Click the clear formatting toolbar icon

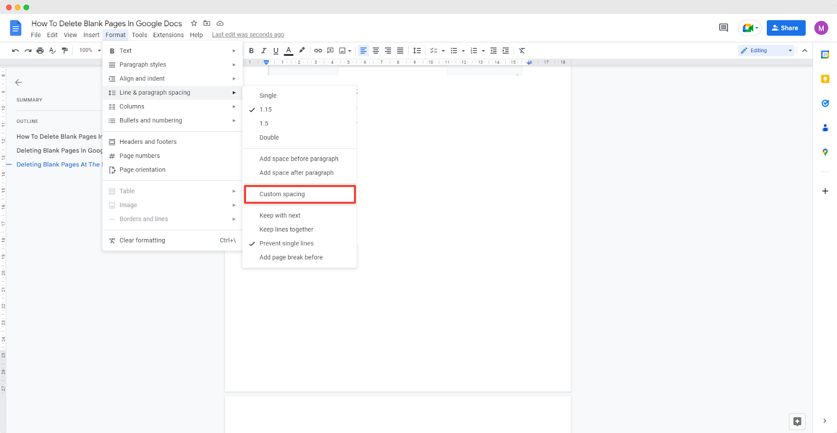pos(522,51)
